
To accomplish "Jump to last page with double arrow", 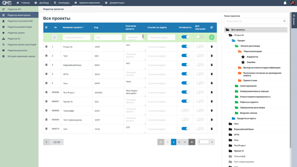I will (192, 142).
